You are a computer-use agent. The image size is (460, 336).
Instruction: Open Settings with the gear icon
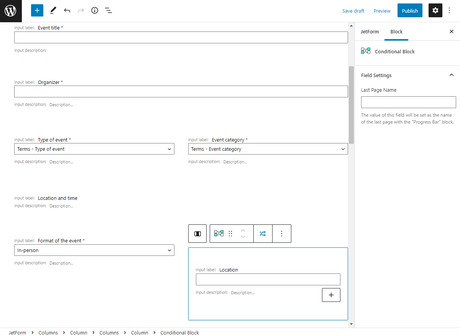(x=435, y=10)
